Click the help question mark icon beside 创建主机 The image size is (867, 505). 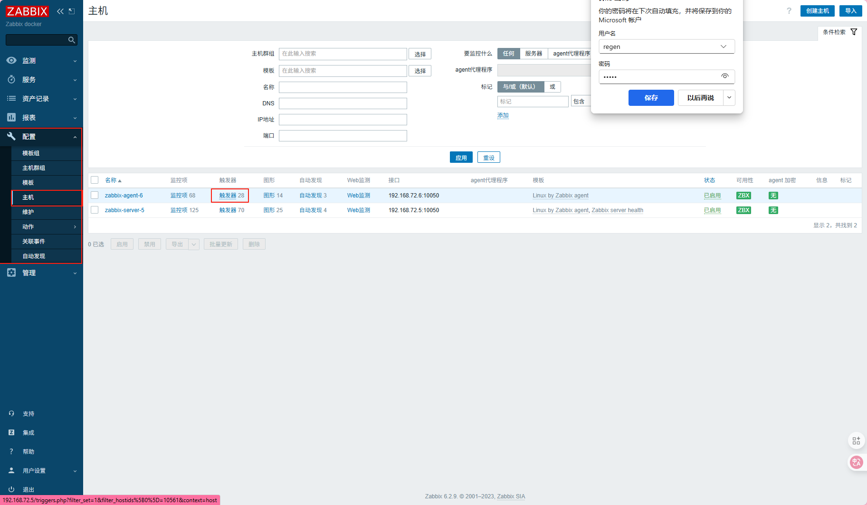tap(789, 11)
